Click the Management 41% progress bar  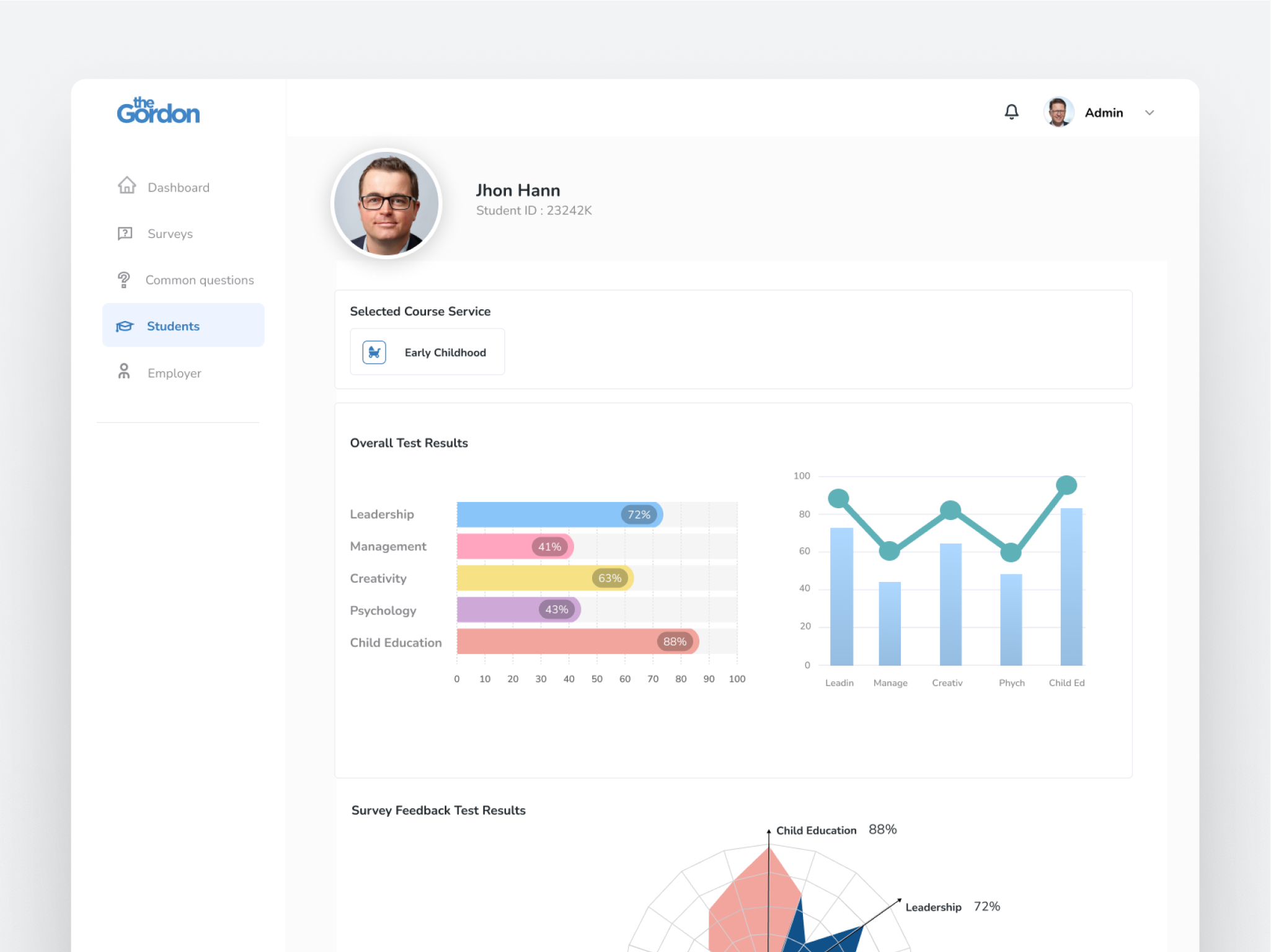pyautogui.click(x=515, y=547)
